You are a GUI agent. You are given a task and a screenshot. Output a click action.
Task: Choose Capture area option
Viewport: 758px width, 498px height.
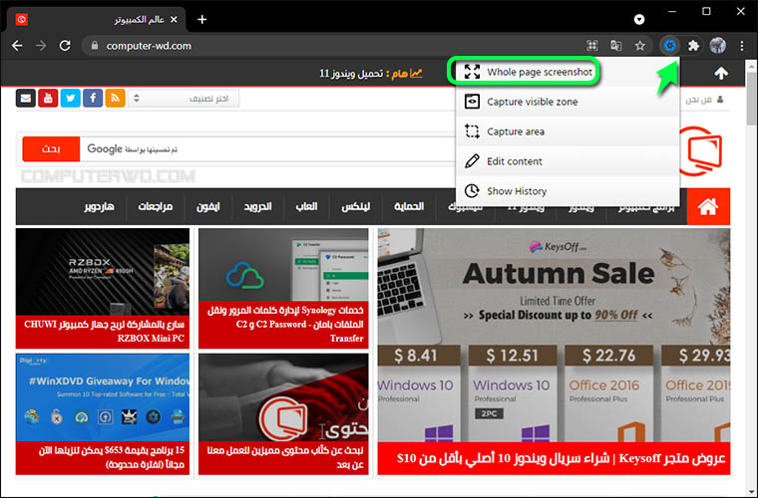click(x=568, y=131)
